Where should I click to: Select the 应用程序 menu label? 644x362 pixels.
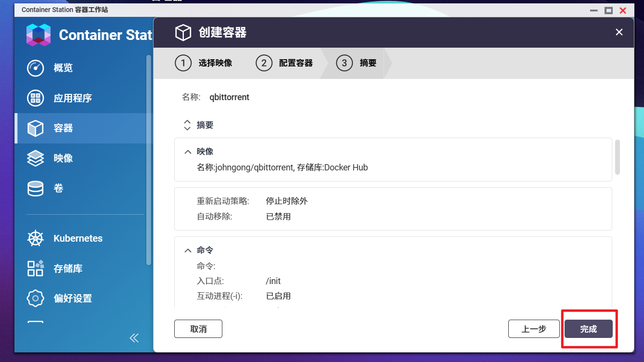(x=73, y=98)
